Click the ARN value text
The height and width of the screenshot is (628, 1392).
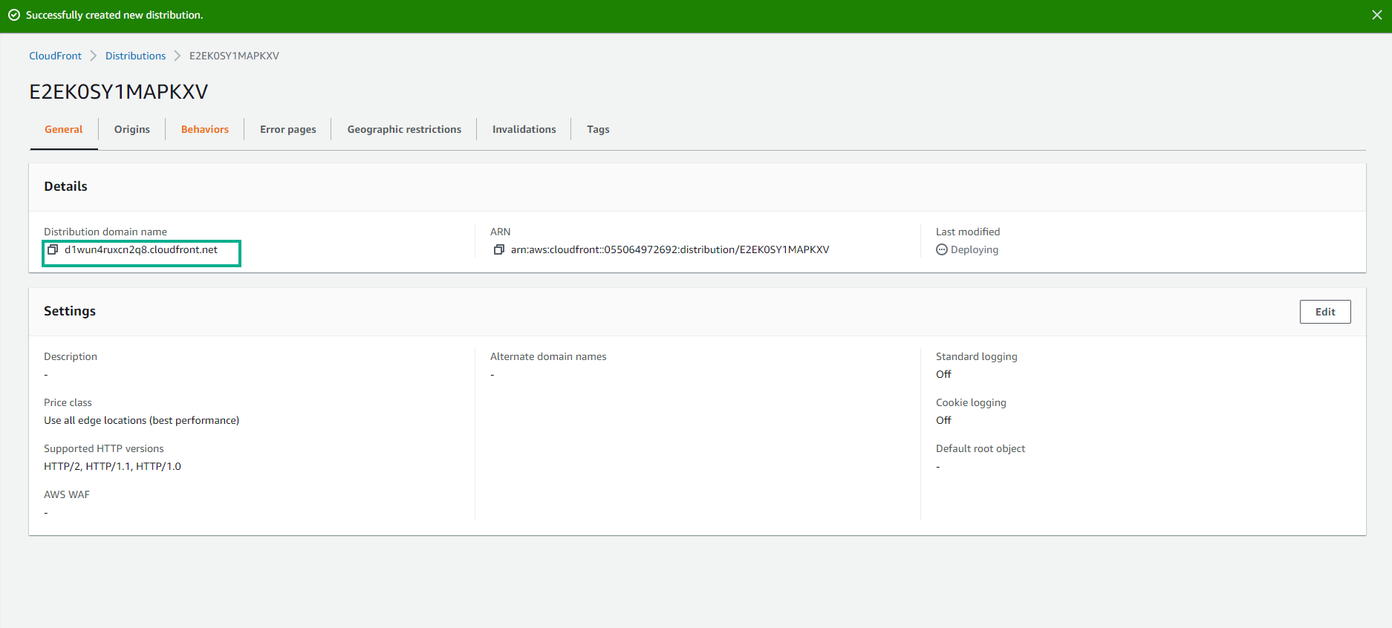(670, 249)
